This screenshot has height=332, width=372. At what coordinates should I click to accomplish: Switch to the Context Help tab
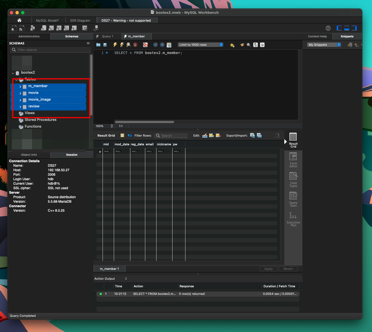coord(317,36)
